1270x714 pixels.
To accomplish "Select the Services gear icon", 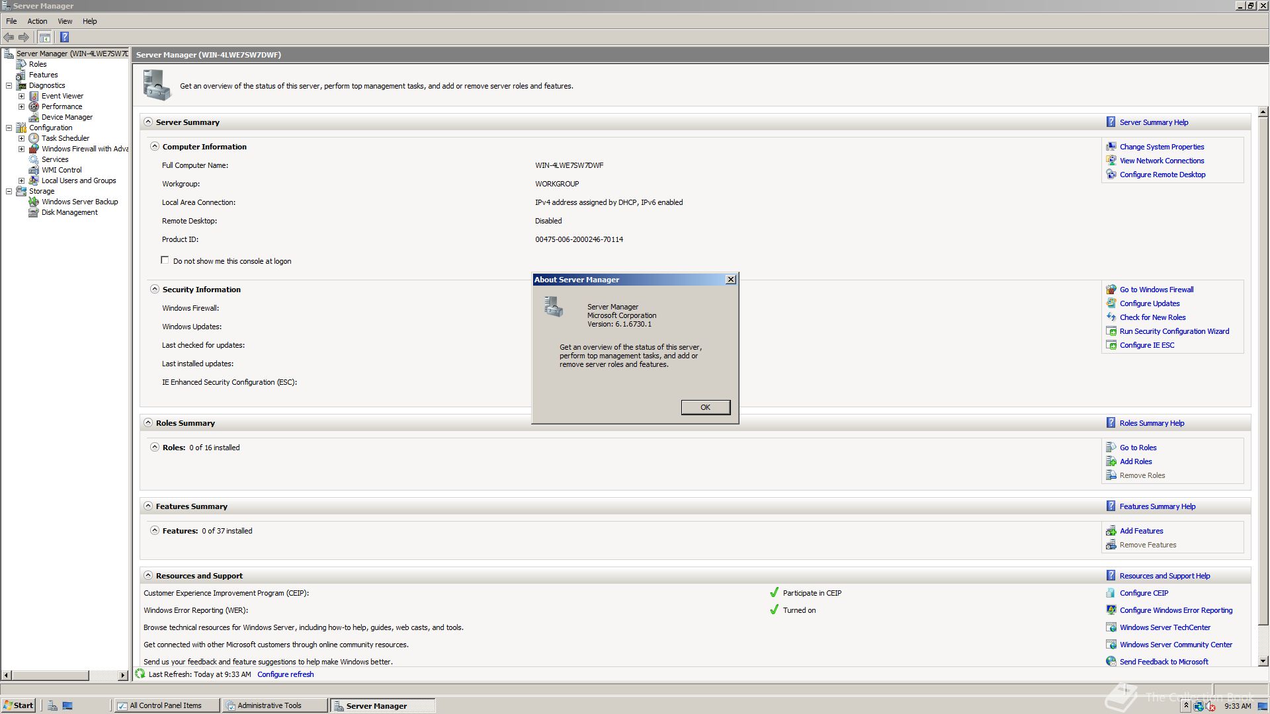I will (x=34, y=159).
